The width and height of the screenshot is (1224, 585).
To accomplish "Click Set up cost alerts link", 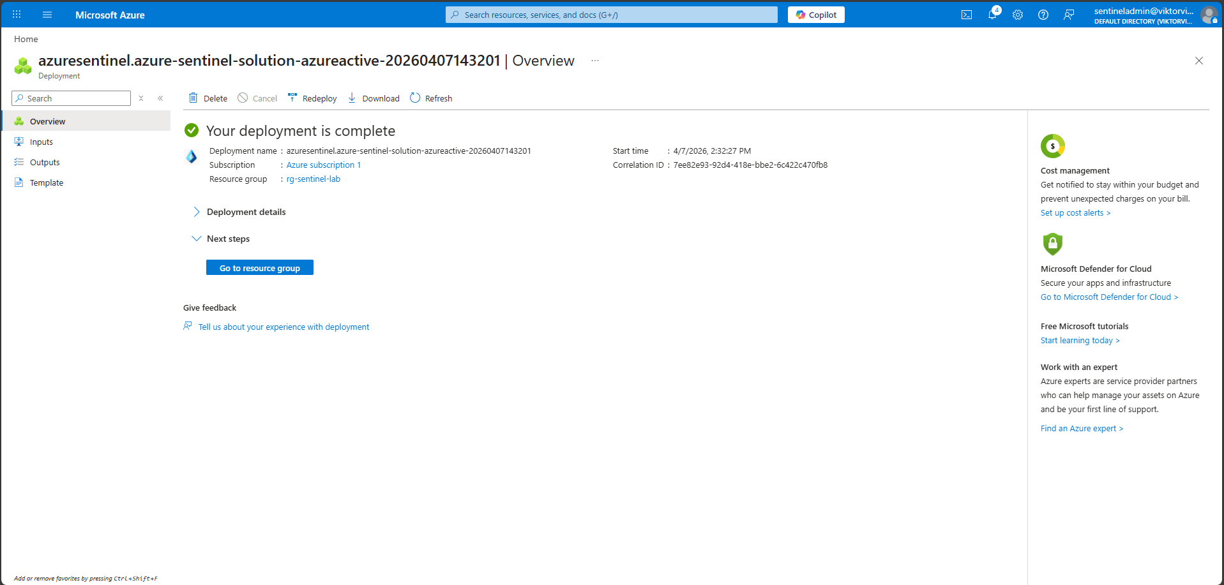I will click(1076, 212).
